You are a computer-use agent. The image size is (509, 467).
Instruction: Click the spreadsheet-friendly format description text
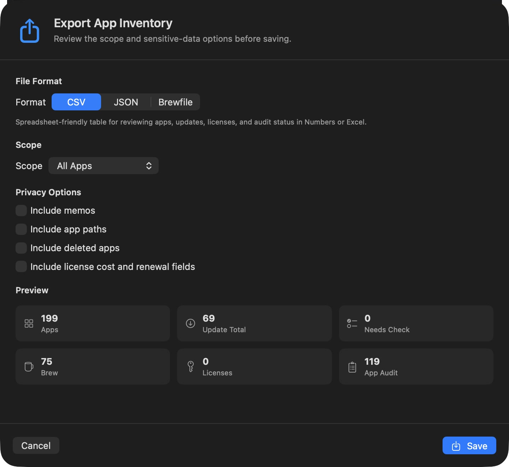coord(191,122)
